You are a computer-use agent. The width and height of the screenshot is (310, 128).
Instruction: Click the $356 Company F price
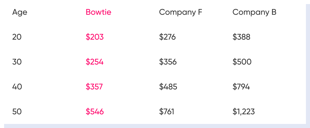(x=168, y=62)
